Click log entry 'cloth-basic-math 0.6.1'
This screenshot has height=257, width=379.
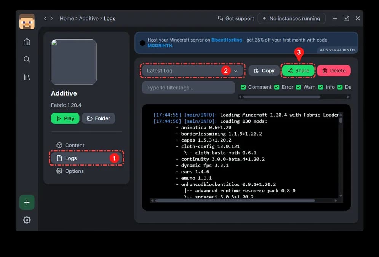point(225,153)
